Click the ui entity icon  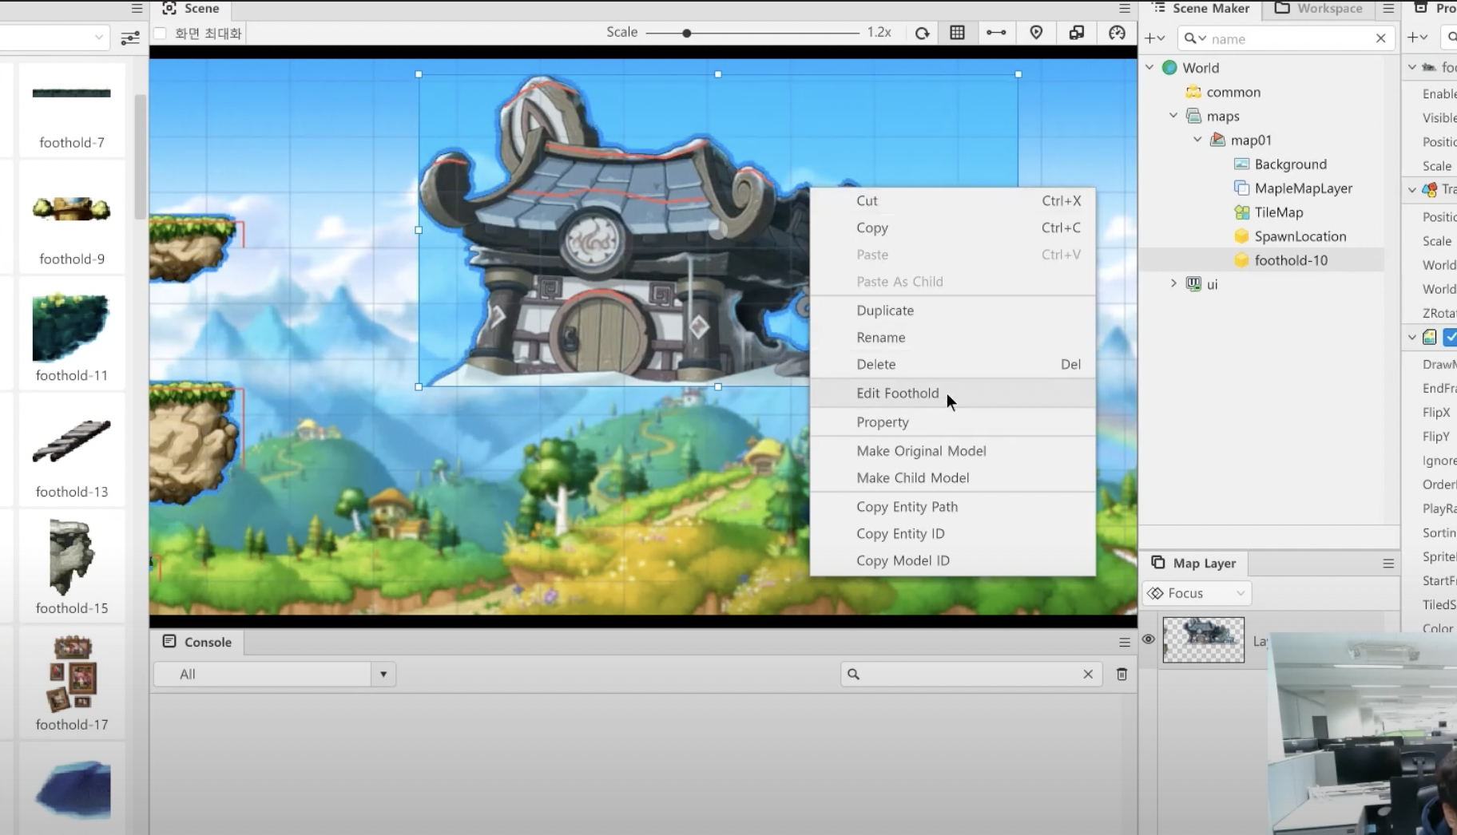click(1193, 284)
